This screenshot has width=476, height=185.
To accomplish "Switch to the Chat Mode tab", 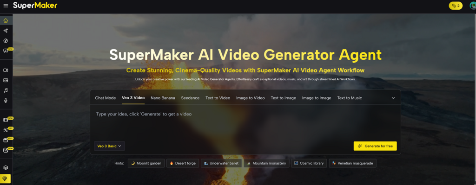I will [106, 98].
